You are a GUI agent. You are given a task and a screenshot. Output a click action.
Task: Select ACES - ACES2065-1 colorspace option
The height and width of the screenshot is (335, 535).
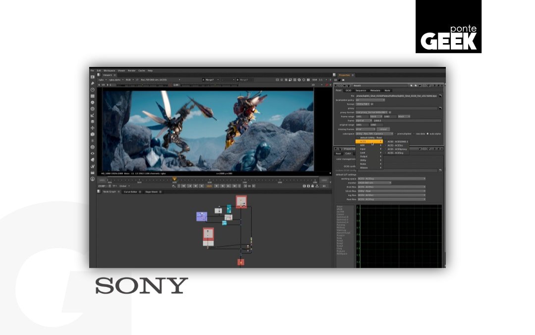397,142
